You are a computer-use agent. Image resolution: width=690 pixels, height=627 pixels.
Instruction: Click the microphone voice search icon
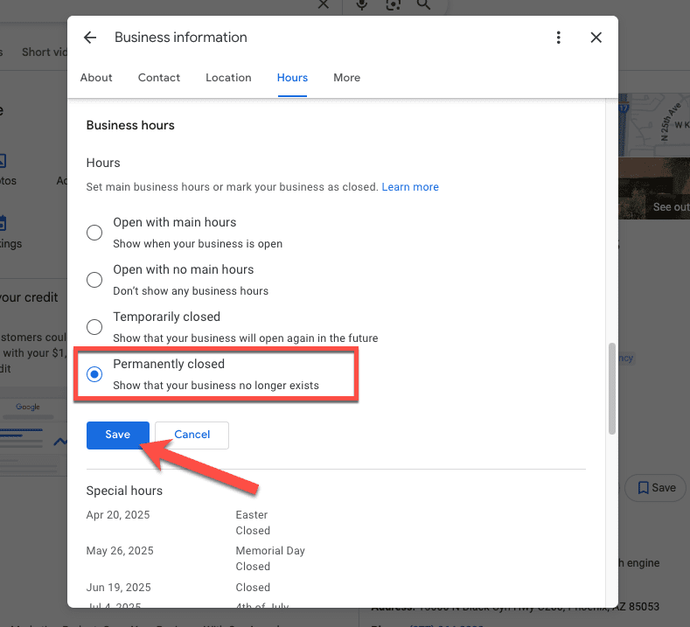click(361, 4)
